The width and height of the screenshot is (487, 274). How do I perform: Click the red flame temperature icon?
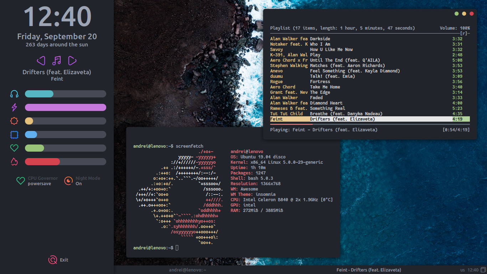coord(14,162)
